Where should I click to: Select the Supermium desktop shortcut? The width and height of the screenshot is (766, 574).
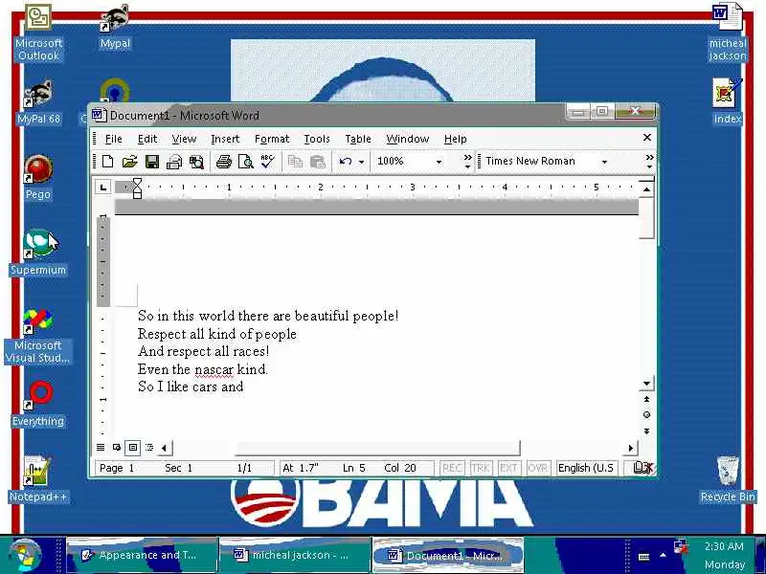[x=38, y=253]
